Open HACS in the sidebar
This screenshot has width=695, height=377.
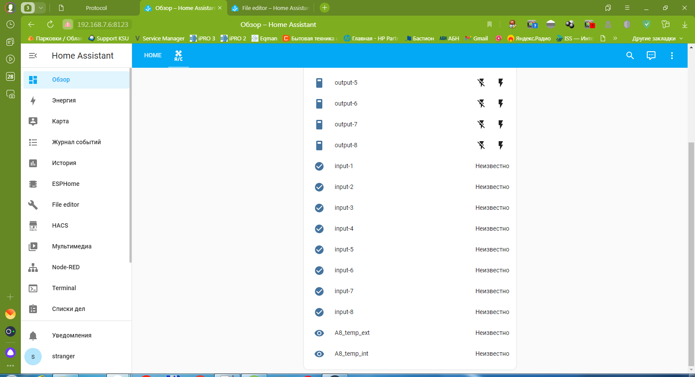point(60,225)
